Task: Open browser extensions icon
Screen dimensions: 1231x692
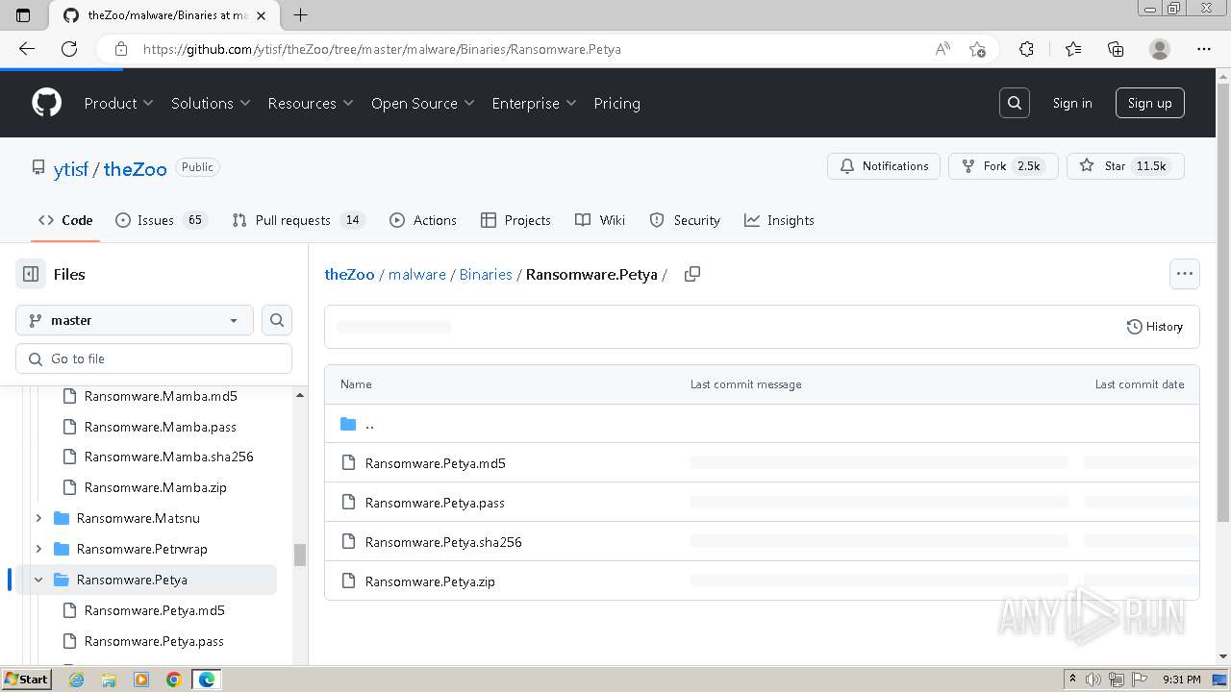Action: [1026, 49]
